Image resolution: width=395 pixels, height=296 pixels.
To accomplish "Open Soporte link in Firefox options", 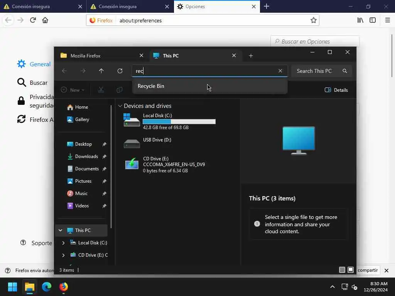I will (x=36, y=243).
